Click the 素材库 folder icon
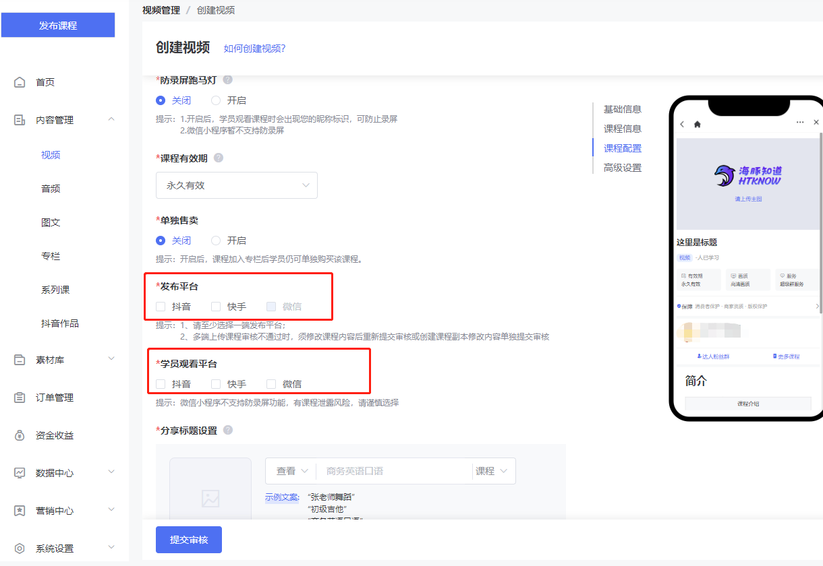Image resolution: width=823 pixels, height=566 pixels. click(20, 360)
